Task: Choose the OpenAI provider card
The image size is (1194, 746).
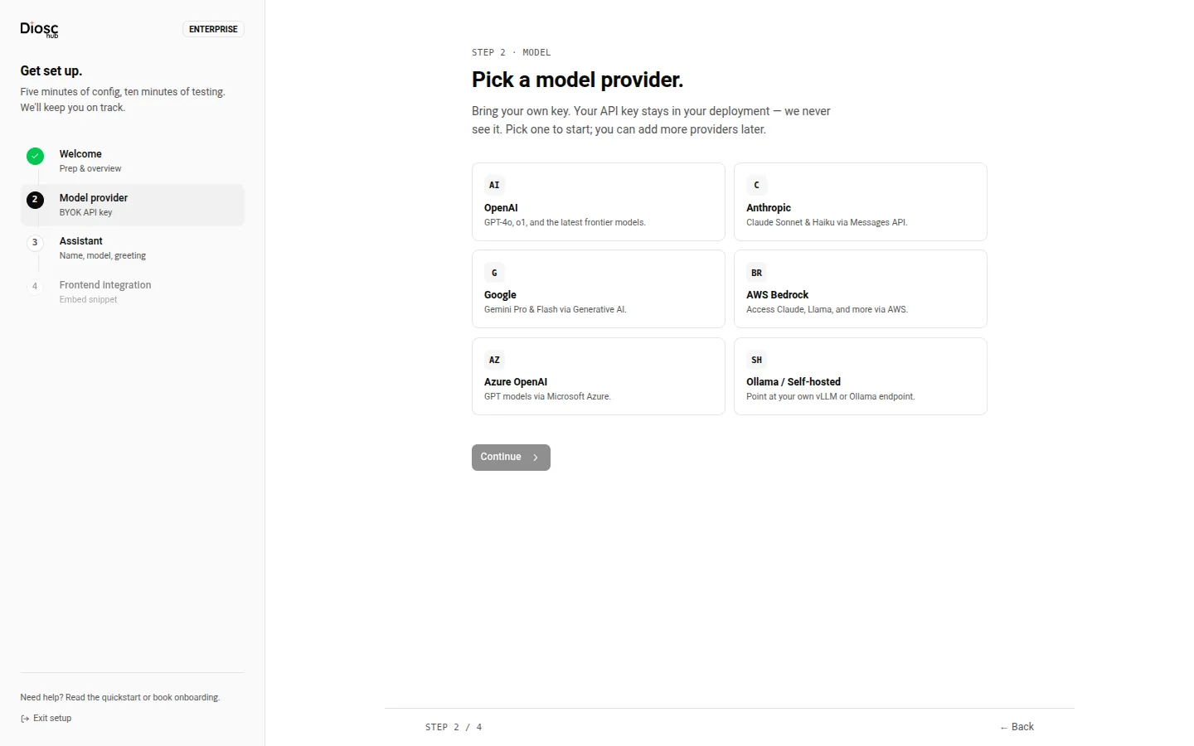Action: (598, 201)
